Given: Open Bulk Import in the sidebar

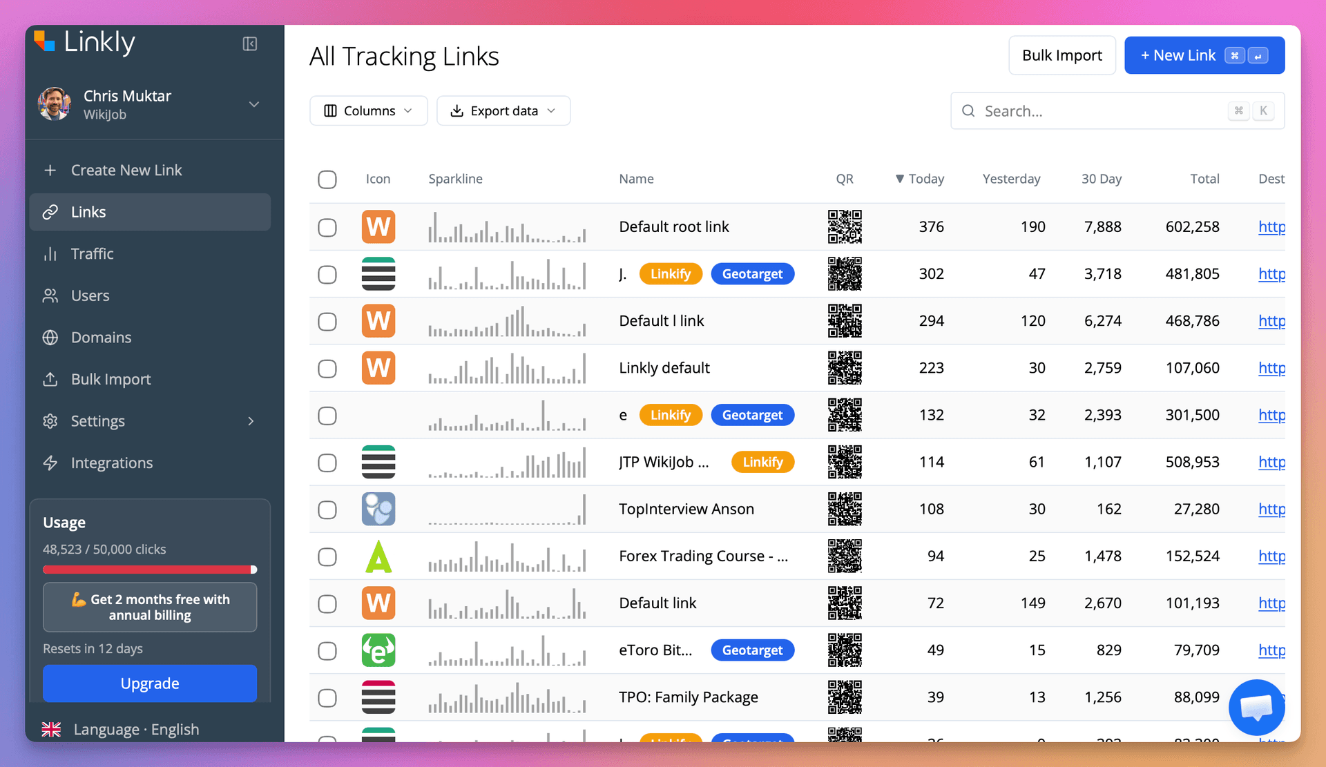Looking at the screenshot, I should [x=150, y=379].
